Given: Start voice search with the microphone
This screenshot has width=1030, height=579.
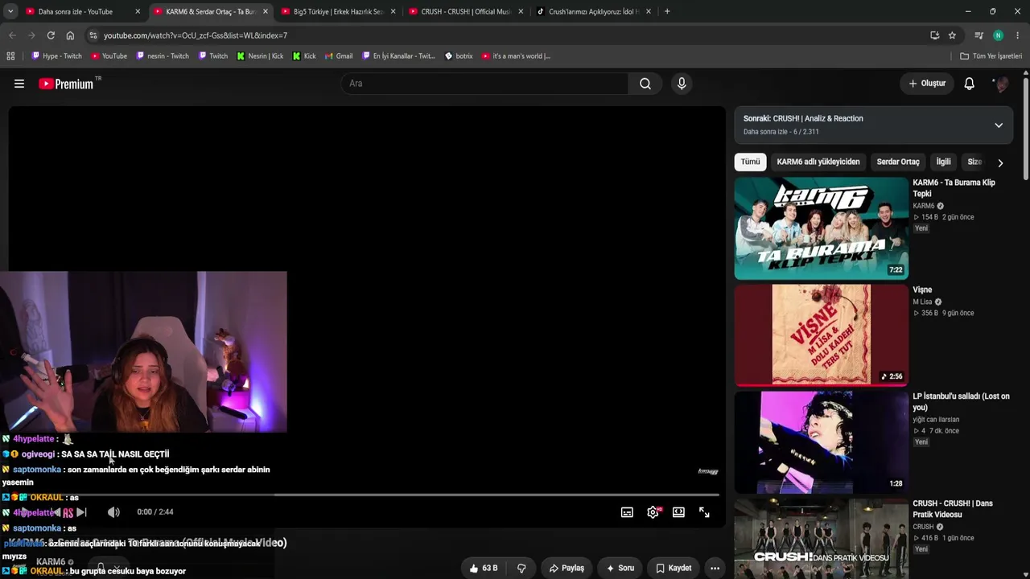Looking at the screenshot, I should [682, 84].
